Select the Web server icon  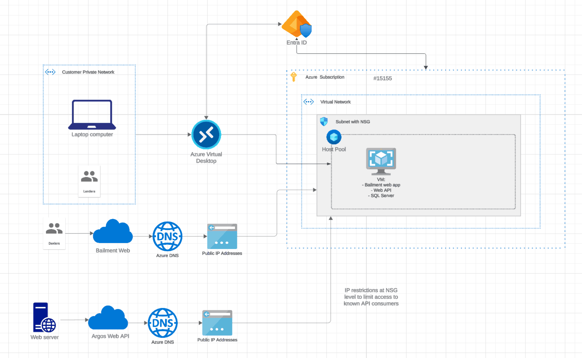pyautogui.click(x=44, y=317)
